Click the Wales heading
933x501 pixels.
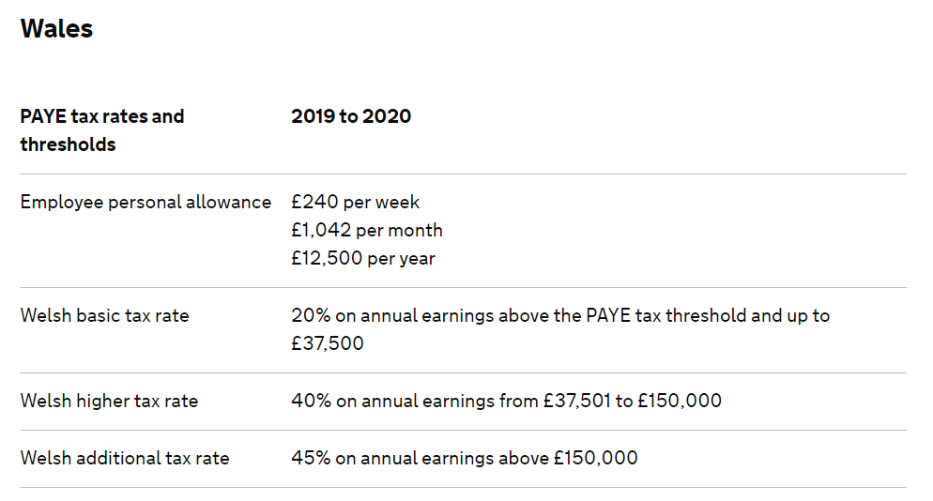coord(56,29)
